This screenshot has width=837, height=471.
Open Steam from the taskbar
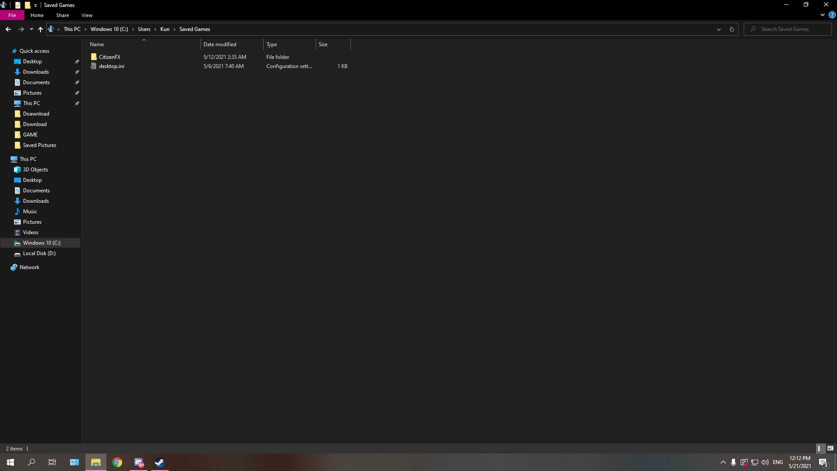click(160, 462)
